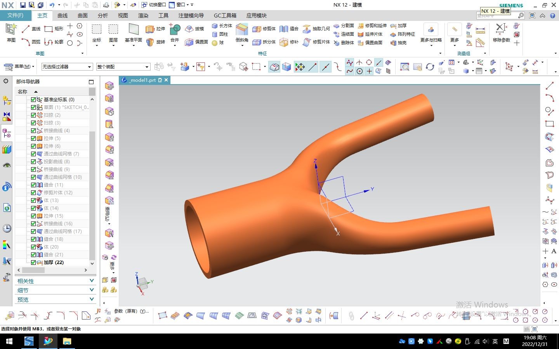This screenshot has height=349, width=559.
Task: Click the 加厚 thicken tool
Action: [398, 26]
